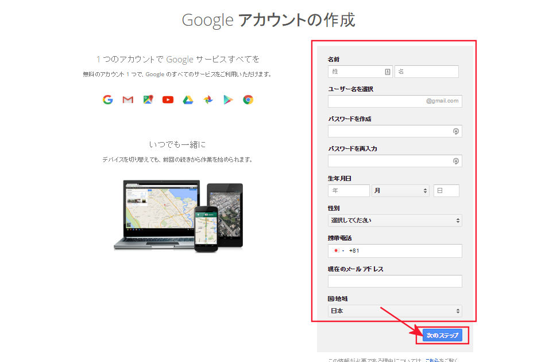The height and width of the screenshot is (362, 545).
Task: Click the 次のステップ button
Action: click(442, 335)
